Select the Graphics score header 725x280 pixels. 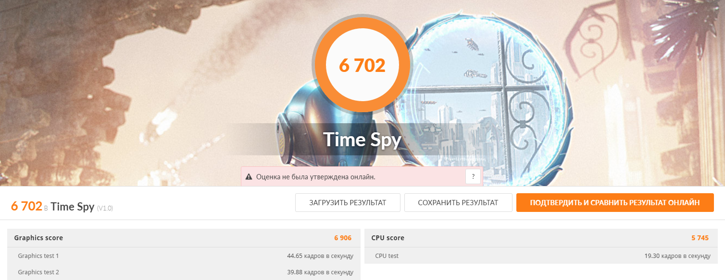pos(182,238)
